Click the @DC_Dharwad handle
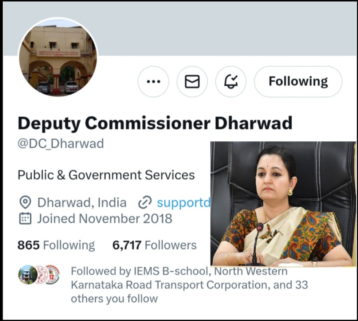The width and height of the screenshot is (358, 321). click(61, 144)
